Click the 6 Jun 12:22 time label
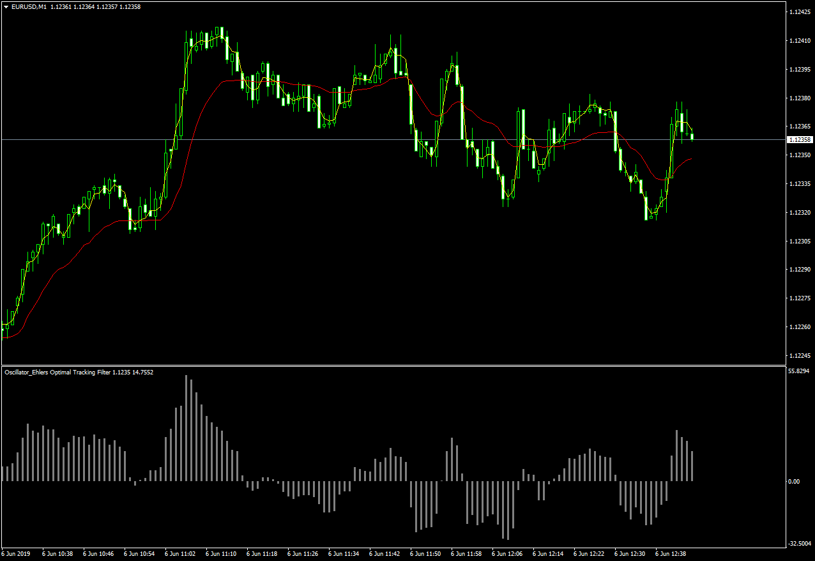 click(x=589, y=554)
